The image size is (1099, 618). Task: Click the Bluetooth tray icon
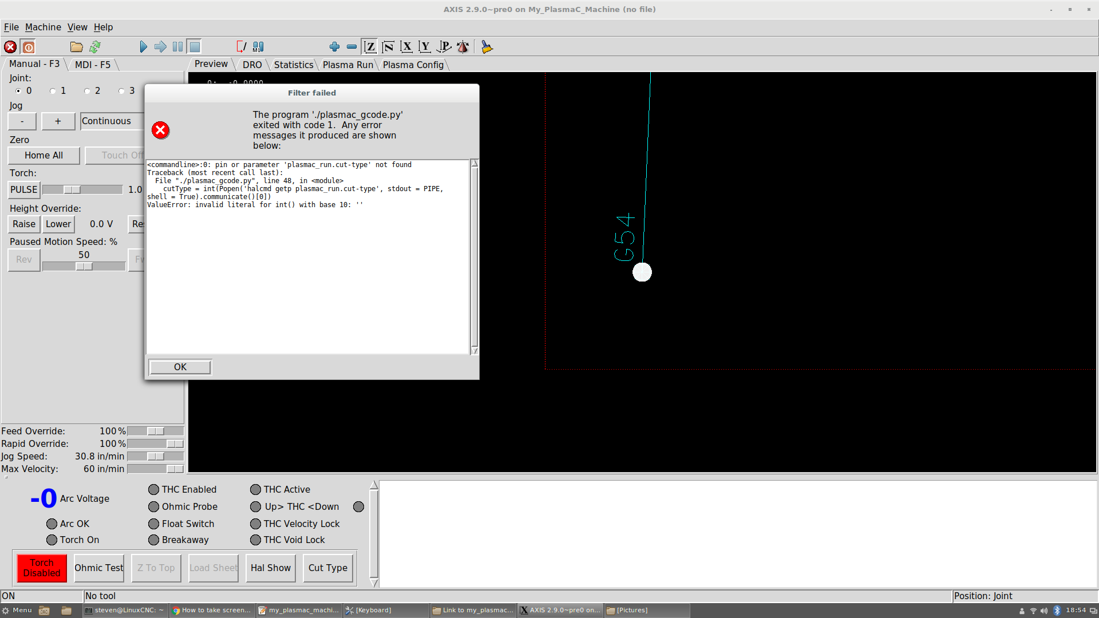click(1057, 611)
